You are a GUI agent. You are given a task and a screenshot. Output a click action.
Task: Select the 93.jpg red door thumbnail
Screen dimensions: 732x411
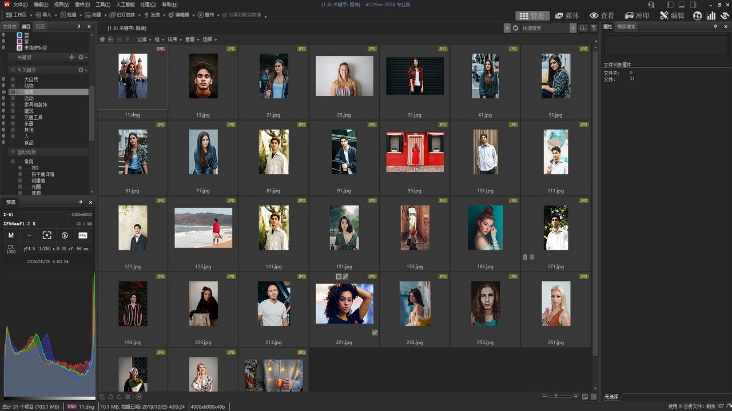[415, 151]
